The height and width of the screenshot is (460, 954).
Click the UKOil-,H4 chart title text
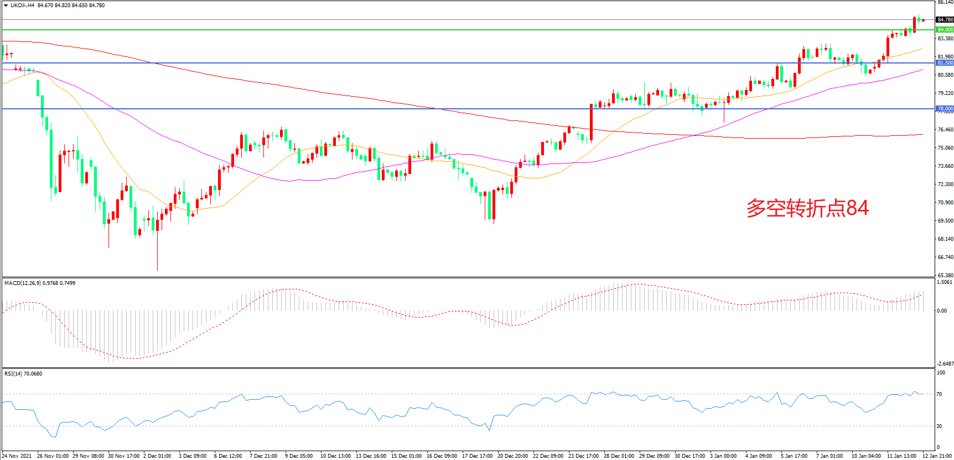click(22, 6)
